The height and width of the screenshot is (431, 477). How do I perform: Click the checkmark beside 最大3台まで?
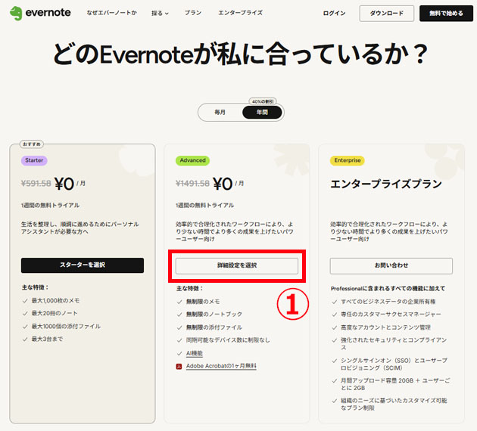pyautogui.click(x=26, y=340)
